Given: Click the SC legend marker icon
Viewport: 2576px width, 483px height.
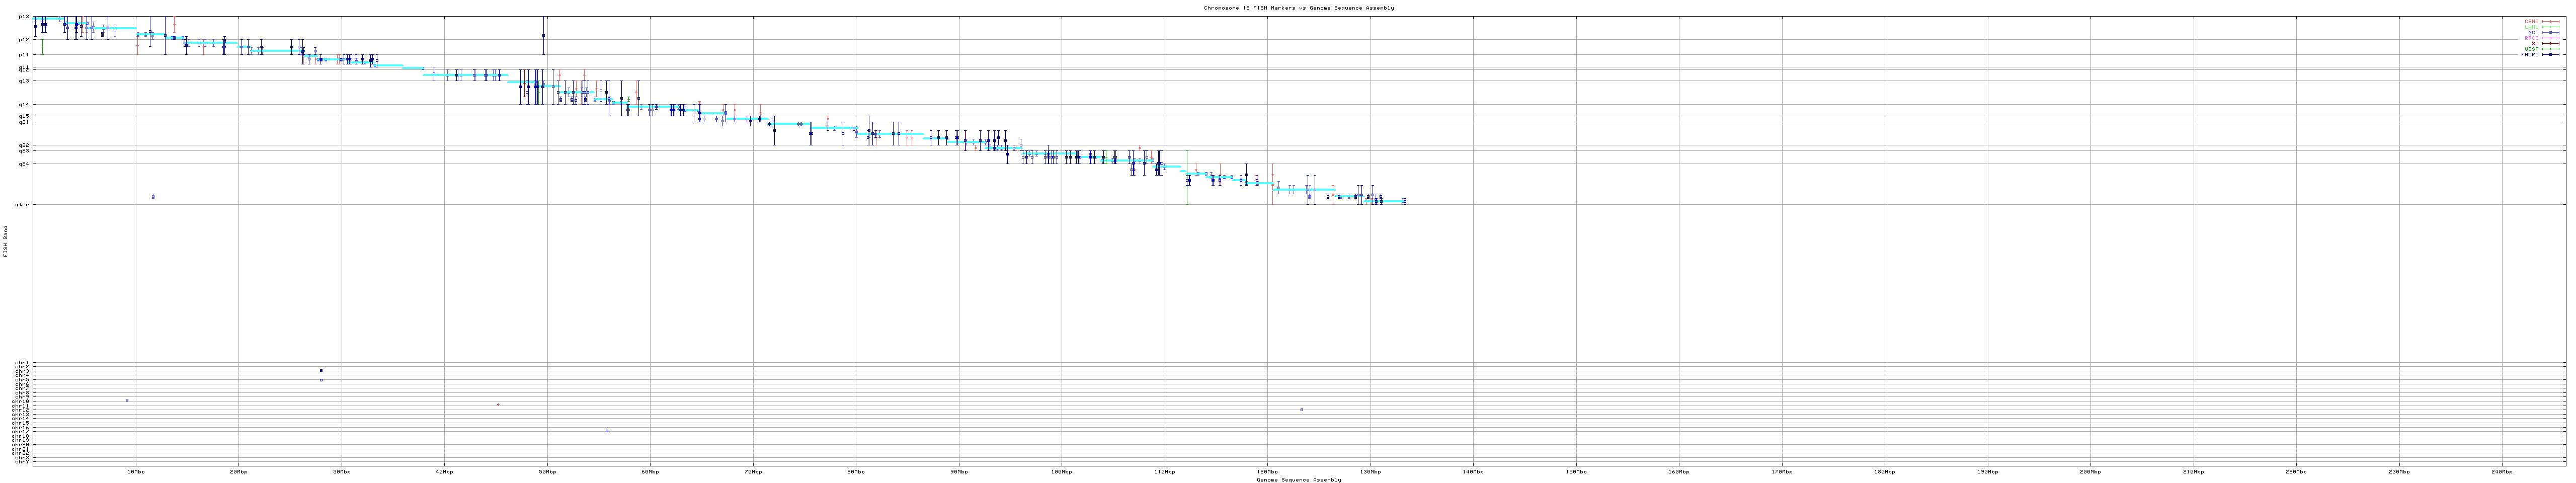Looking at the screenshot, I should coord(2551,43).
